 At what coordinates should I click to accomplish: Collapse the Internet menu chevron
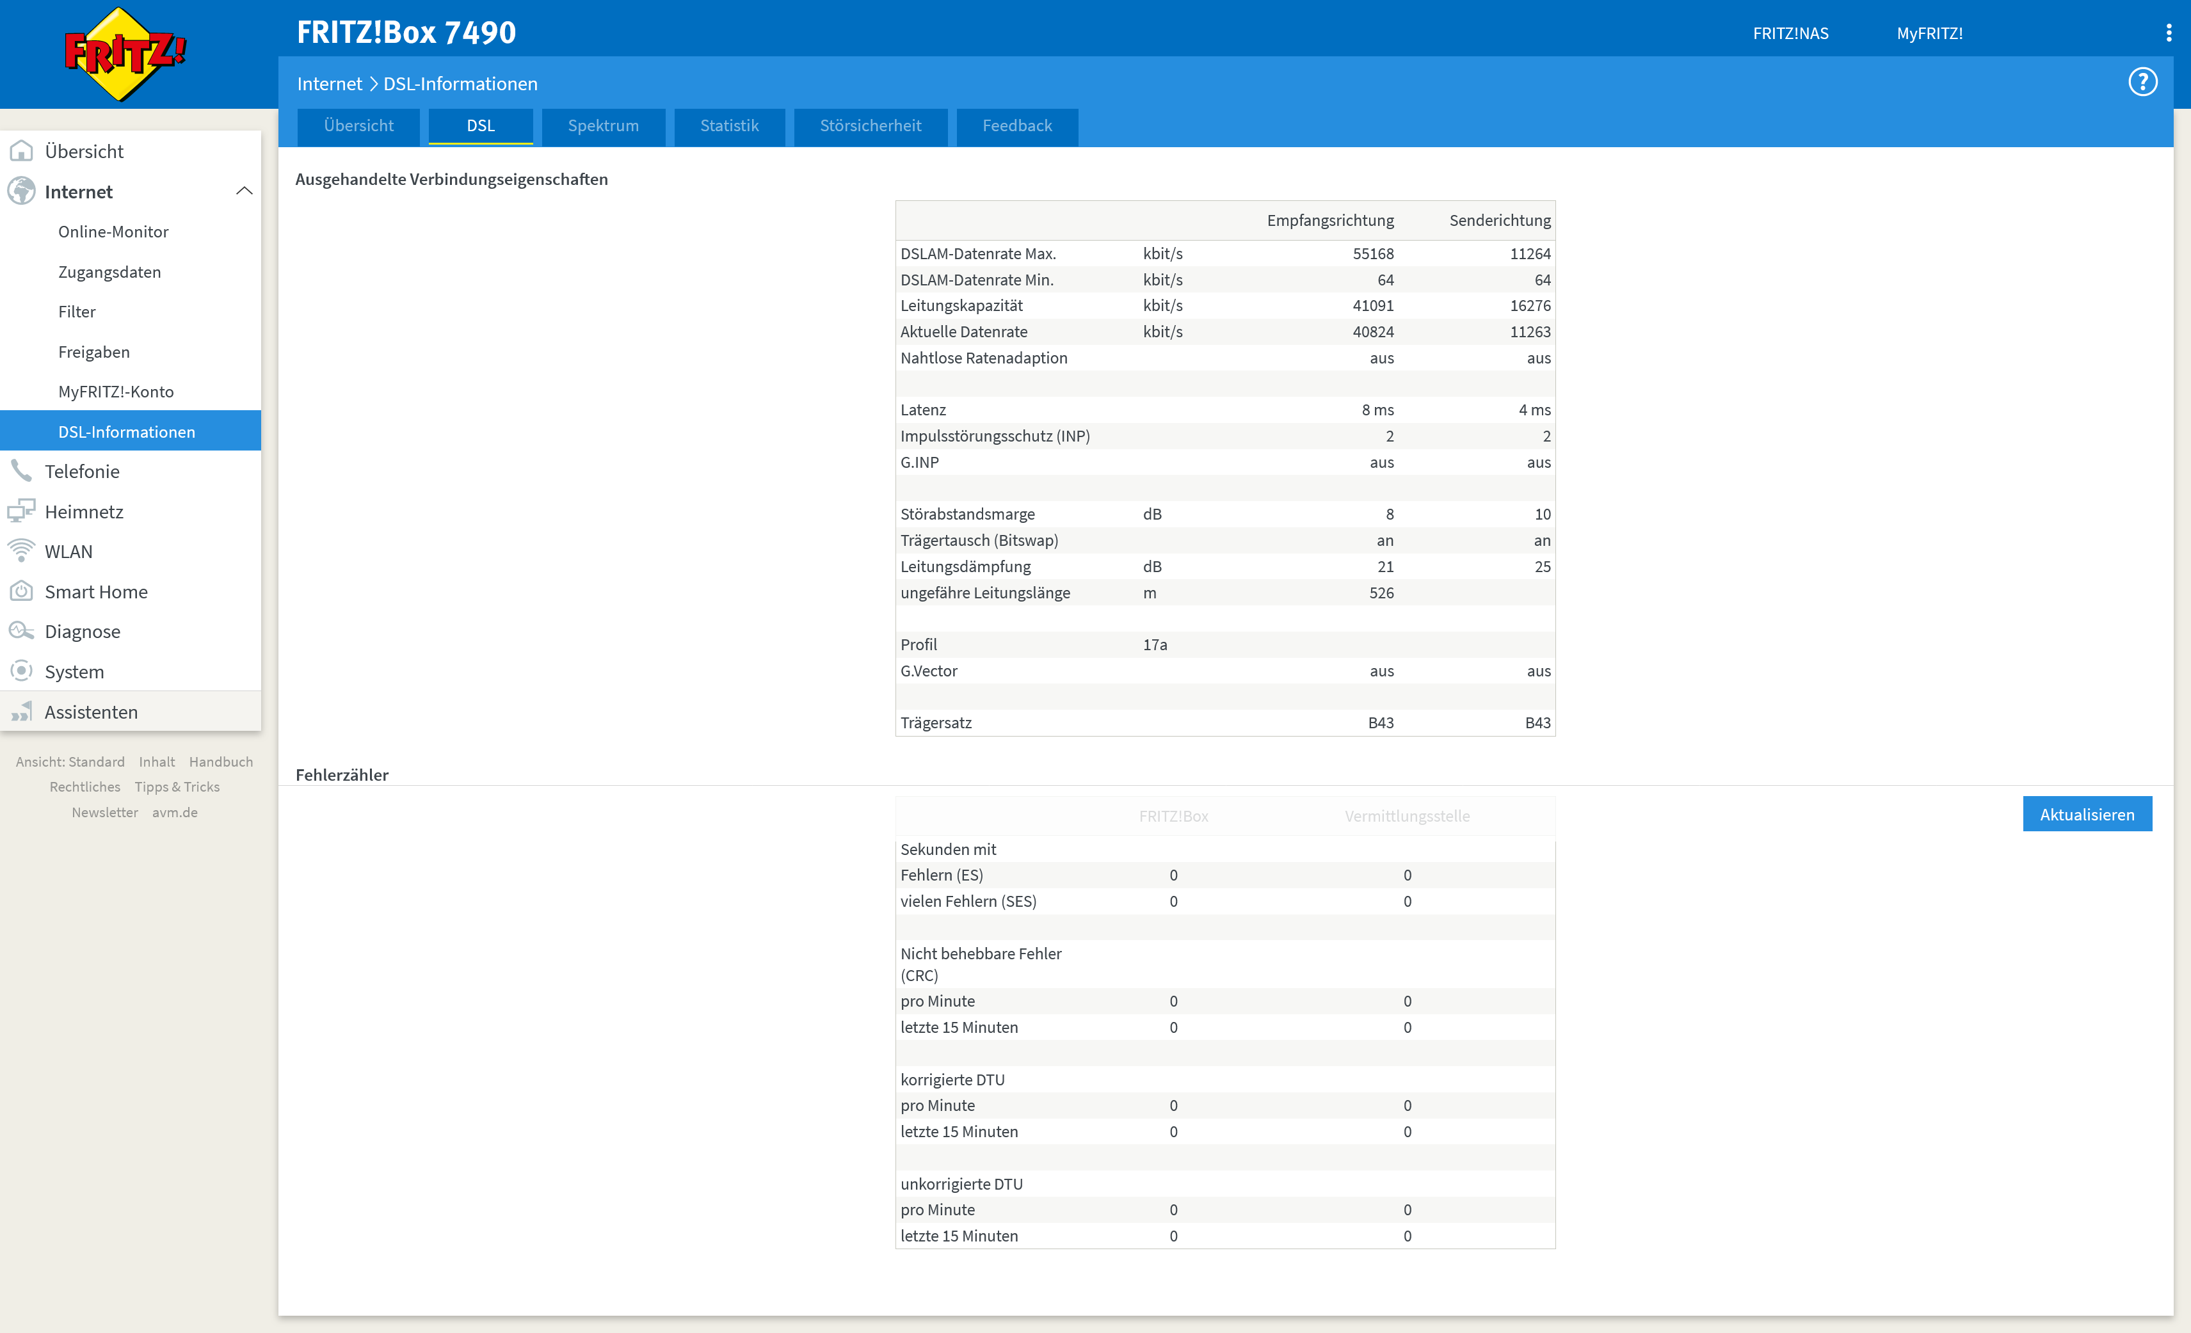coord(244,191)
